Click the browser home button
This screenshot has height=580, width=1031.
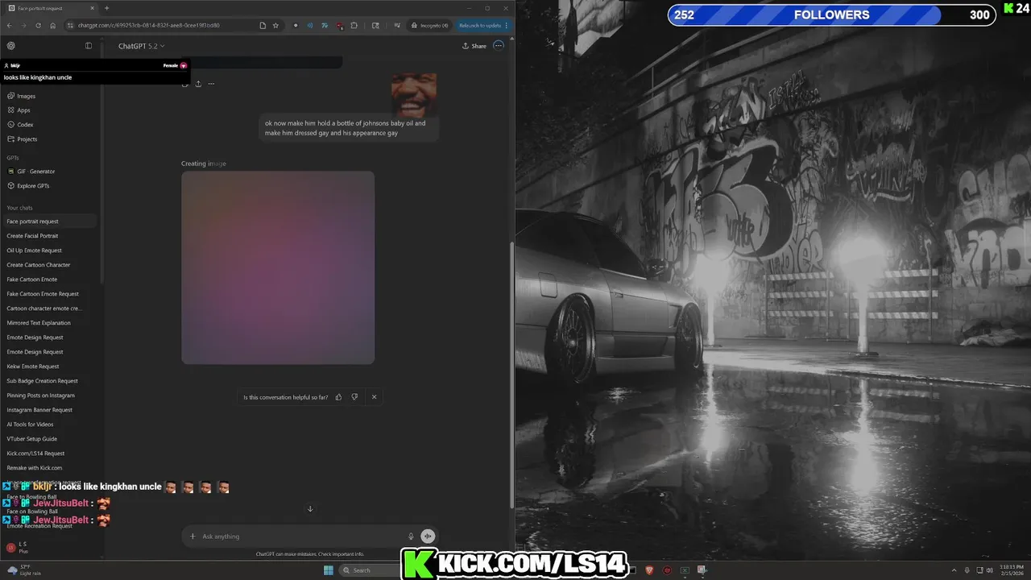pos(53,25)
